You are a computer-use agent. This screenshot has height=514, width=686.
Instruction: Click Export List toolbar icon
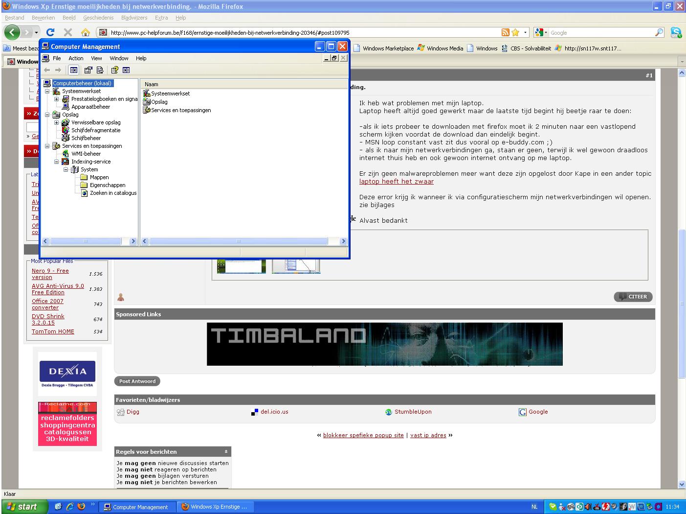click(100, 70)
